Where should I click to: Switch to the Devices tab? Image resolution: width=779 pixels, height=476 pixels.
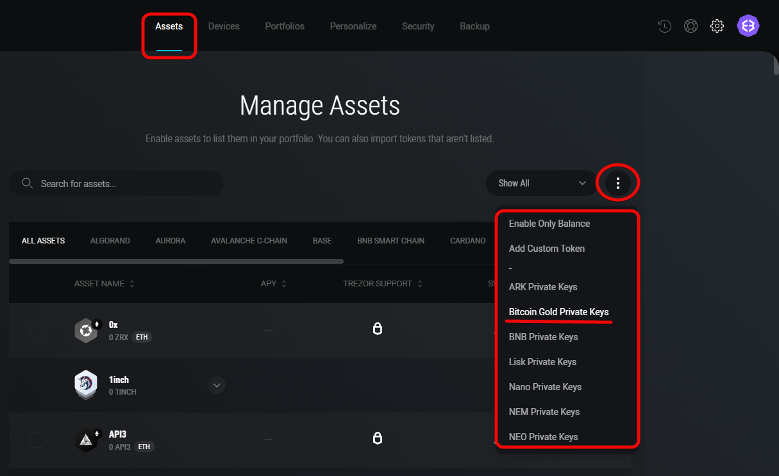click(x=224, y=26)
